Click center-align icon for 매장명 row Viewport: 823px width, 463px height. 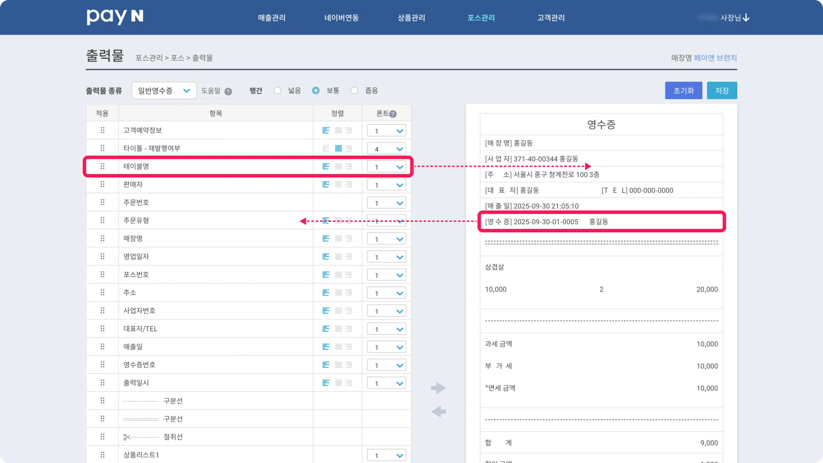click(338, 239)
